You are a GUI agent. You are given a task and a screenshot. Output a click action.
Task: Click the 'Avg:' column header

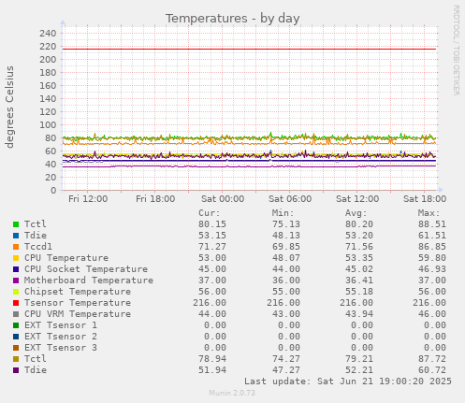tap(356, 213)
